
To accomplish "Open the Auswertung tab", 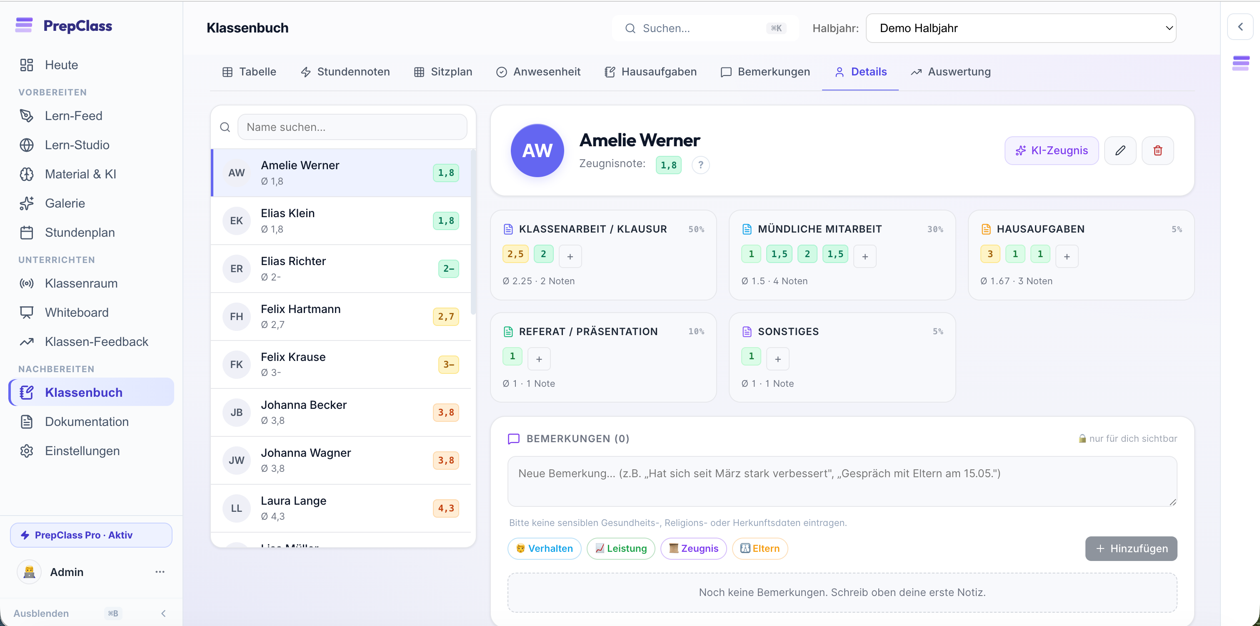I will point(950,72).
